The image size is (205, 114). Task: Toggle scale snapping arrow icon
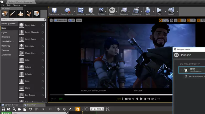[198, 20]
